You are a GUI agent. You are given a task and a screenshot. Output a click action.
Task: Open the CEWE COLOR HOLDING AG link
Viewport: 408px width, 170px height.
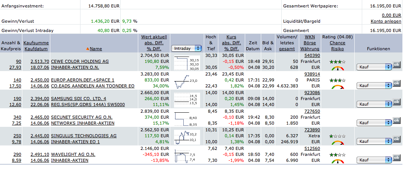pyautogui.click(x=80, y=61)
